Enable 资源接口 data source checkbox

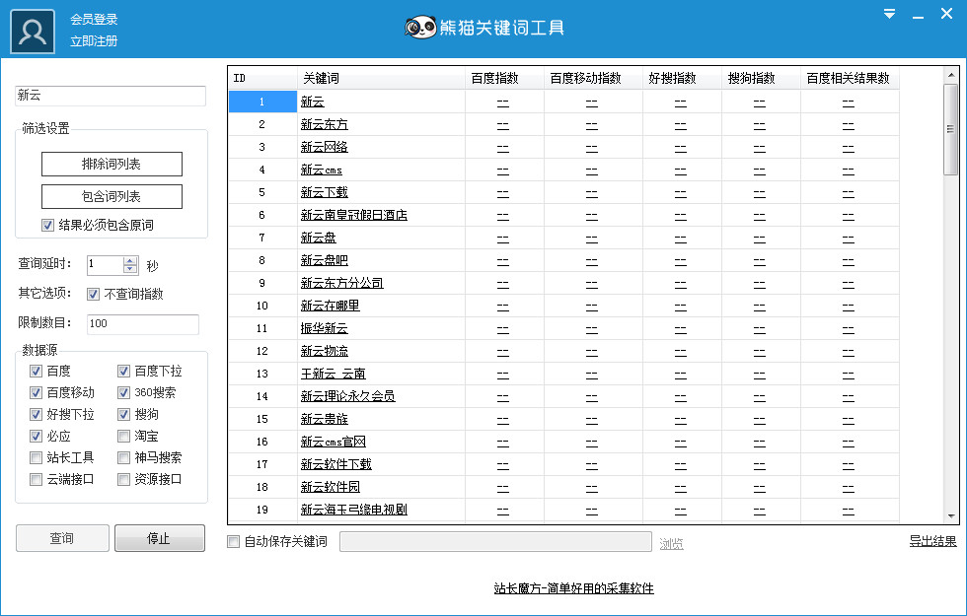[123, 479]
